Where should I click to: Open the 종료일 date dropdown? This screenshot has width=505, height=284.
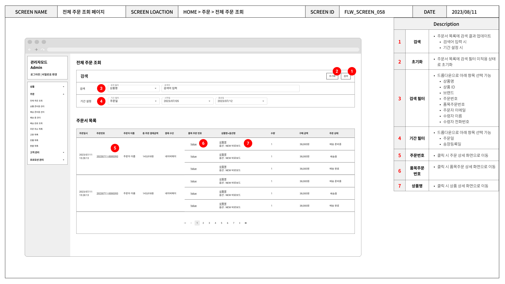(241, 101)
